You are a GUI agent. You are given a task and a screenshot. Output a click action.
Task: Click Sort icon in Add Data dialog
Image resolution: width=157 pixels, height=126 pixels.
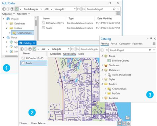pos(83,9)
